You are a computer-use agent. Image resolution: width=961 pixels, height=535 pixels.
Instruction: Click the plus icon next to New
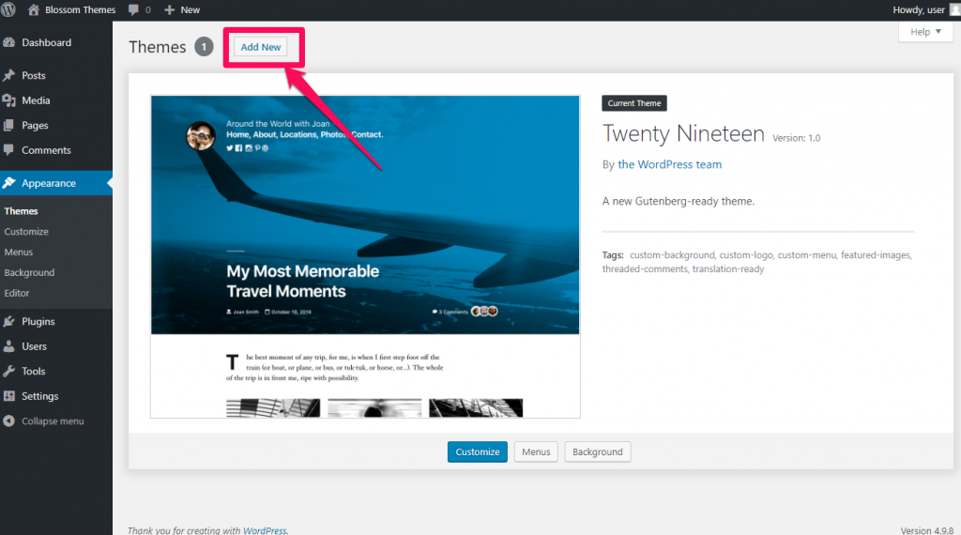[x=170, y=9]
